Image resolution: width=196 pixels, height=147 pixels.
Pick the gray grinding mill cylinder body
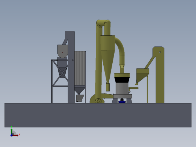[122, 88]
